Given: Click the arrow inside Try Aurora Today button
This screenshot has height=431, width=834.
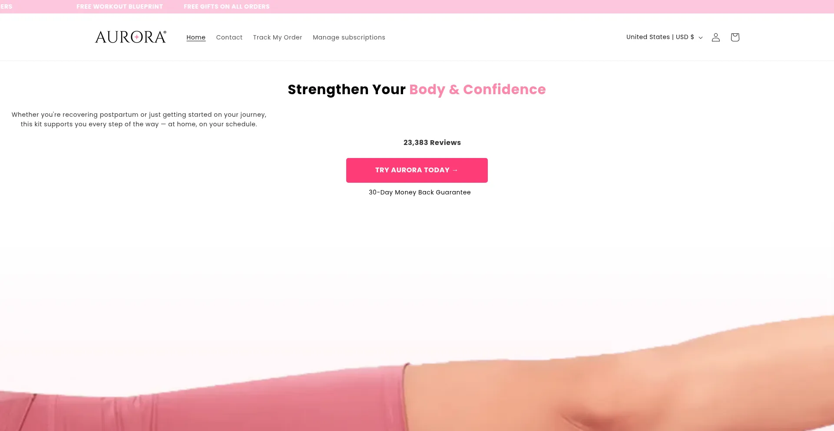Looking at the screenshot, I should [455, 170].
